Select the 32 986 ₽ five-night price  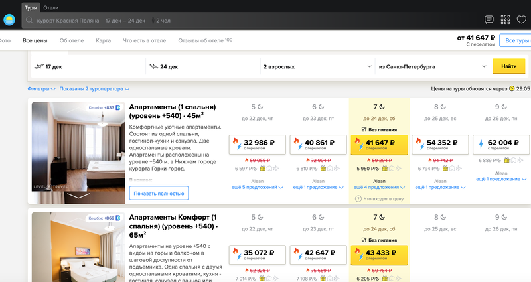pyautogui.click(x=258, y=145)
